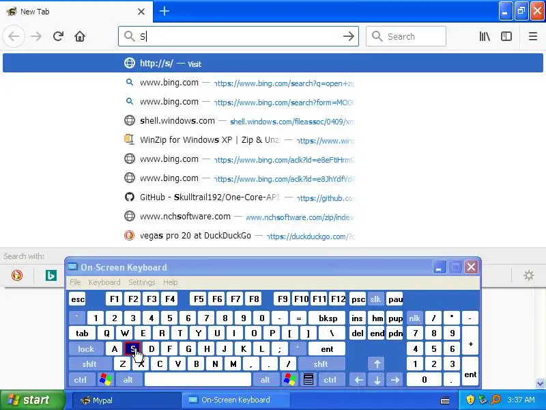The image size is (546, 410).
Task: Click the security shield tray icon
Action: (x=470, y=400)
